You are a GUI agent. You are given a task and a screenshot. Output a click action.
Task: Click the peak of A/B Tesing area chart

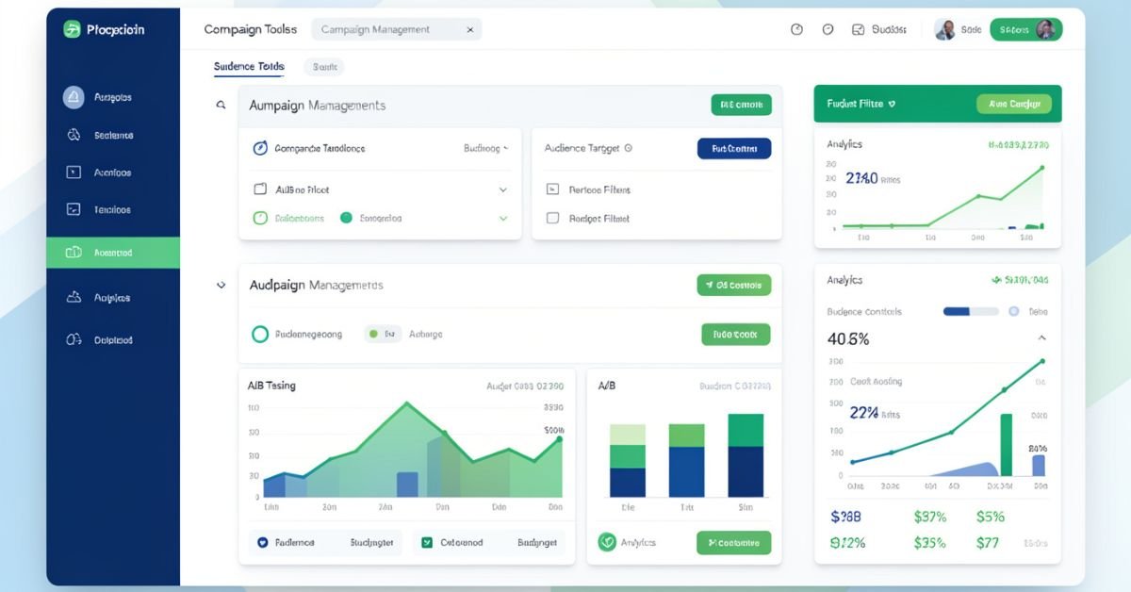point(407,403)
